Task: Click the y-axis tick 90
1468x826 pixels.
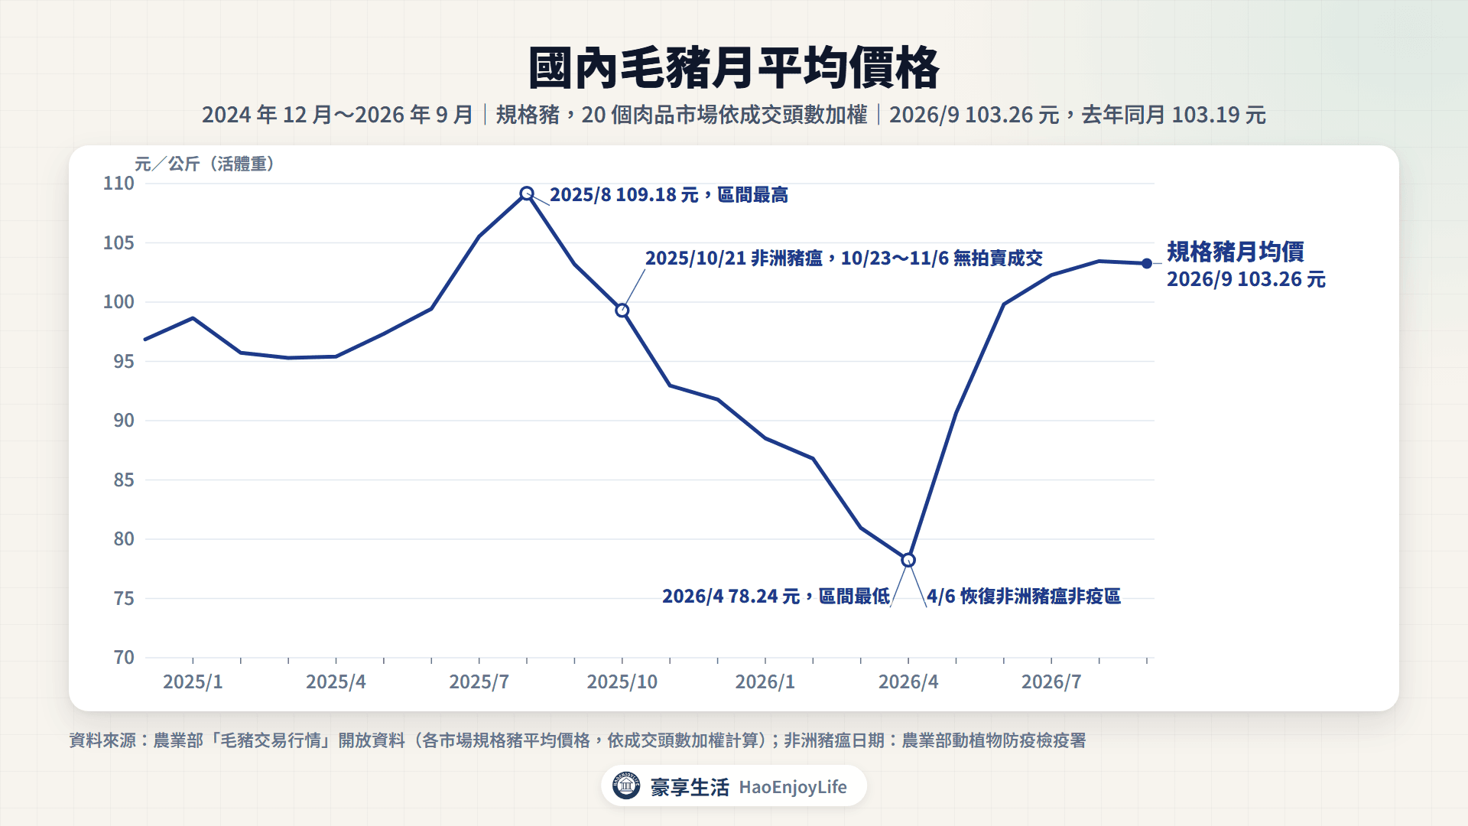Action: click(124, 421)
